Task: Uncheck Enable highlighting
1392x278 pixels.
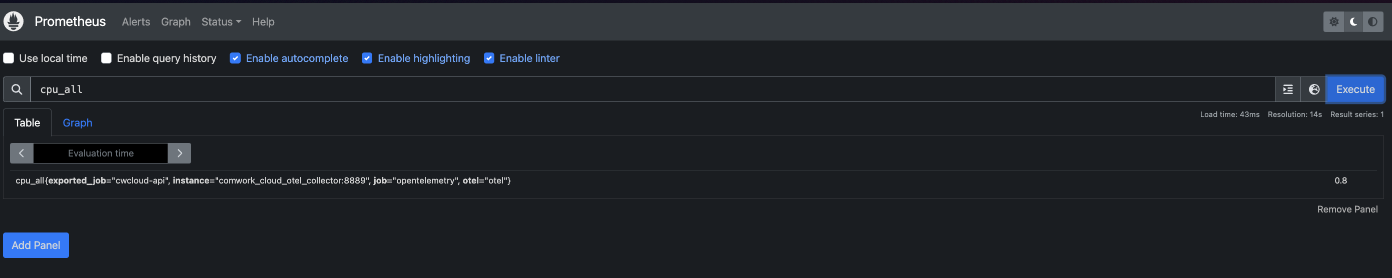Action: click(367, 58)
